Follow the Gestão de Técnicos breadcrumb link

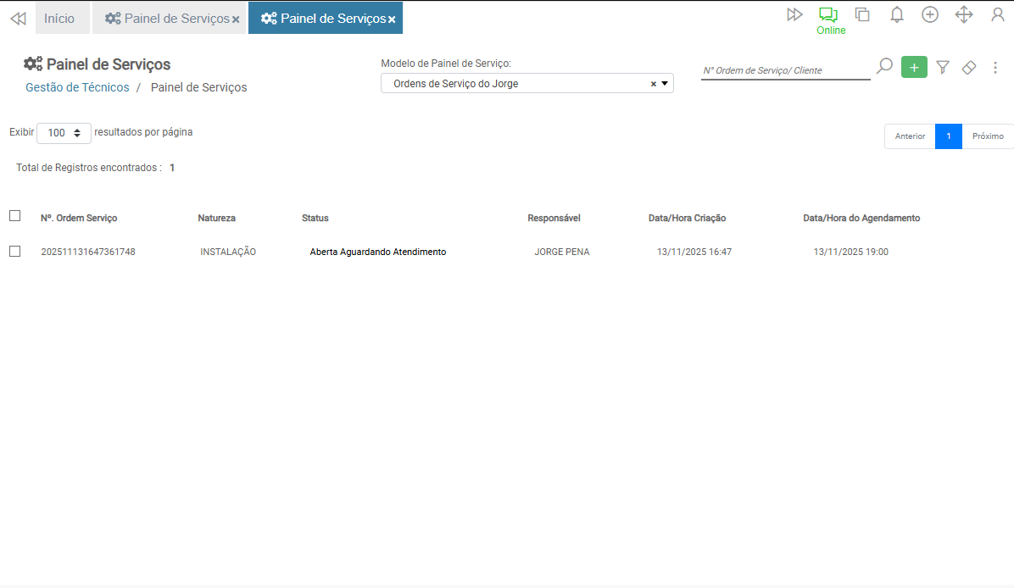tap(77, 87)
